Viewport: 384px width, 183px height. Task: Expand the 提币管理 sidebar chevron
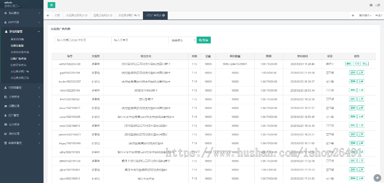[39, 115]
